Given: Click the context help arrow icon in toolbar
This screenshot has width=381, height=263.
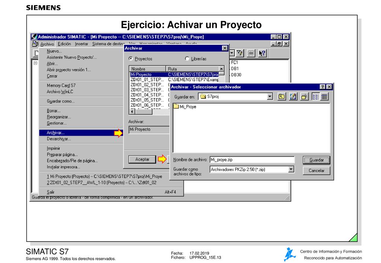Looking at the screenshot, I should pos(262,53).
